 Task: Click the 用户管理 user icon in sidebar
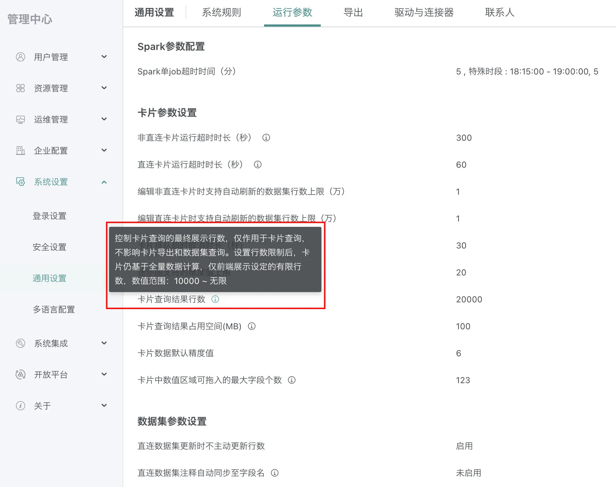(21, 57)
